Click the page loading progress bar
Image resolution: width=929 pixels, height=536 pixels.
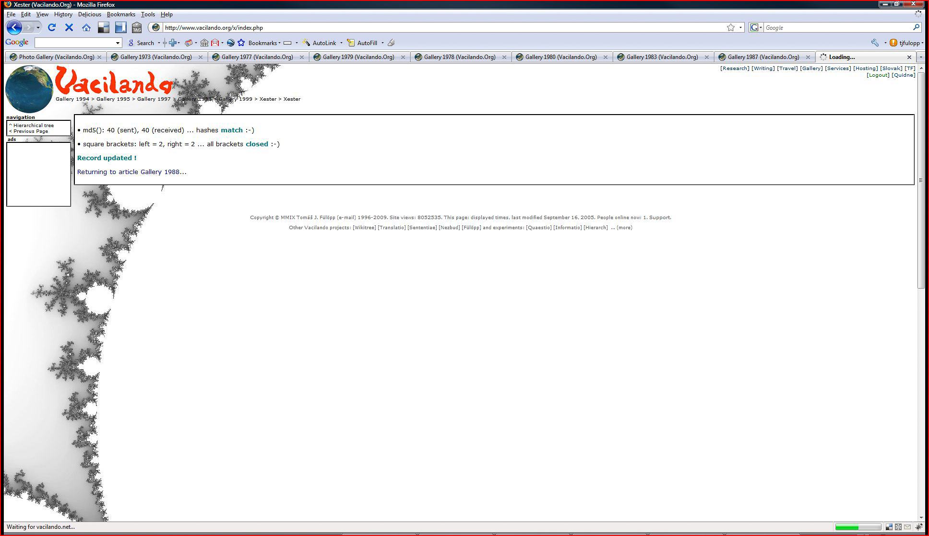pos(858,527)
